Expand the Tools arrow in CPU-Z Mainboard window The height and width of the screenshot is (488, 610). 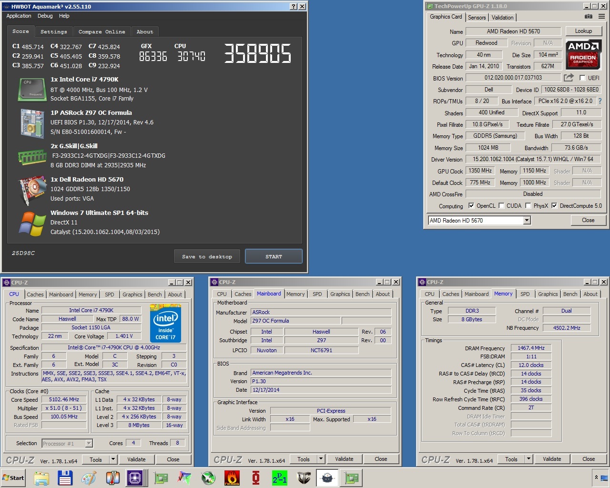[x=321, y=459]
